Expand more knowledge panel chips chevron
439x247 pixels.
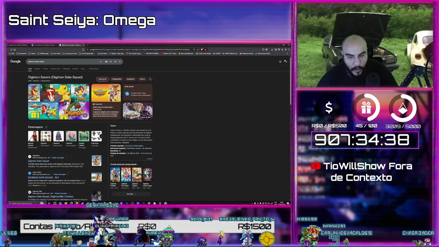pos(150,79)
